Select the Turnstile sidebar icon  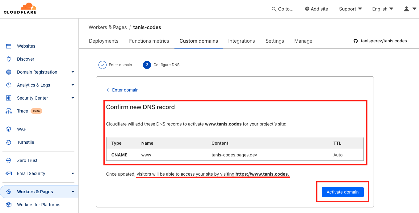[8, 142]
